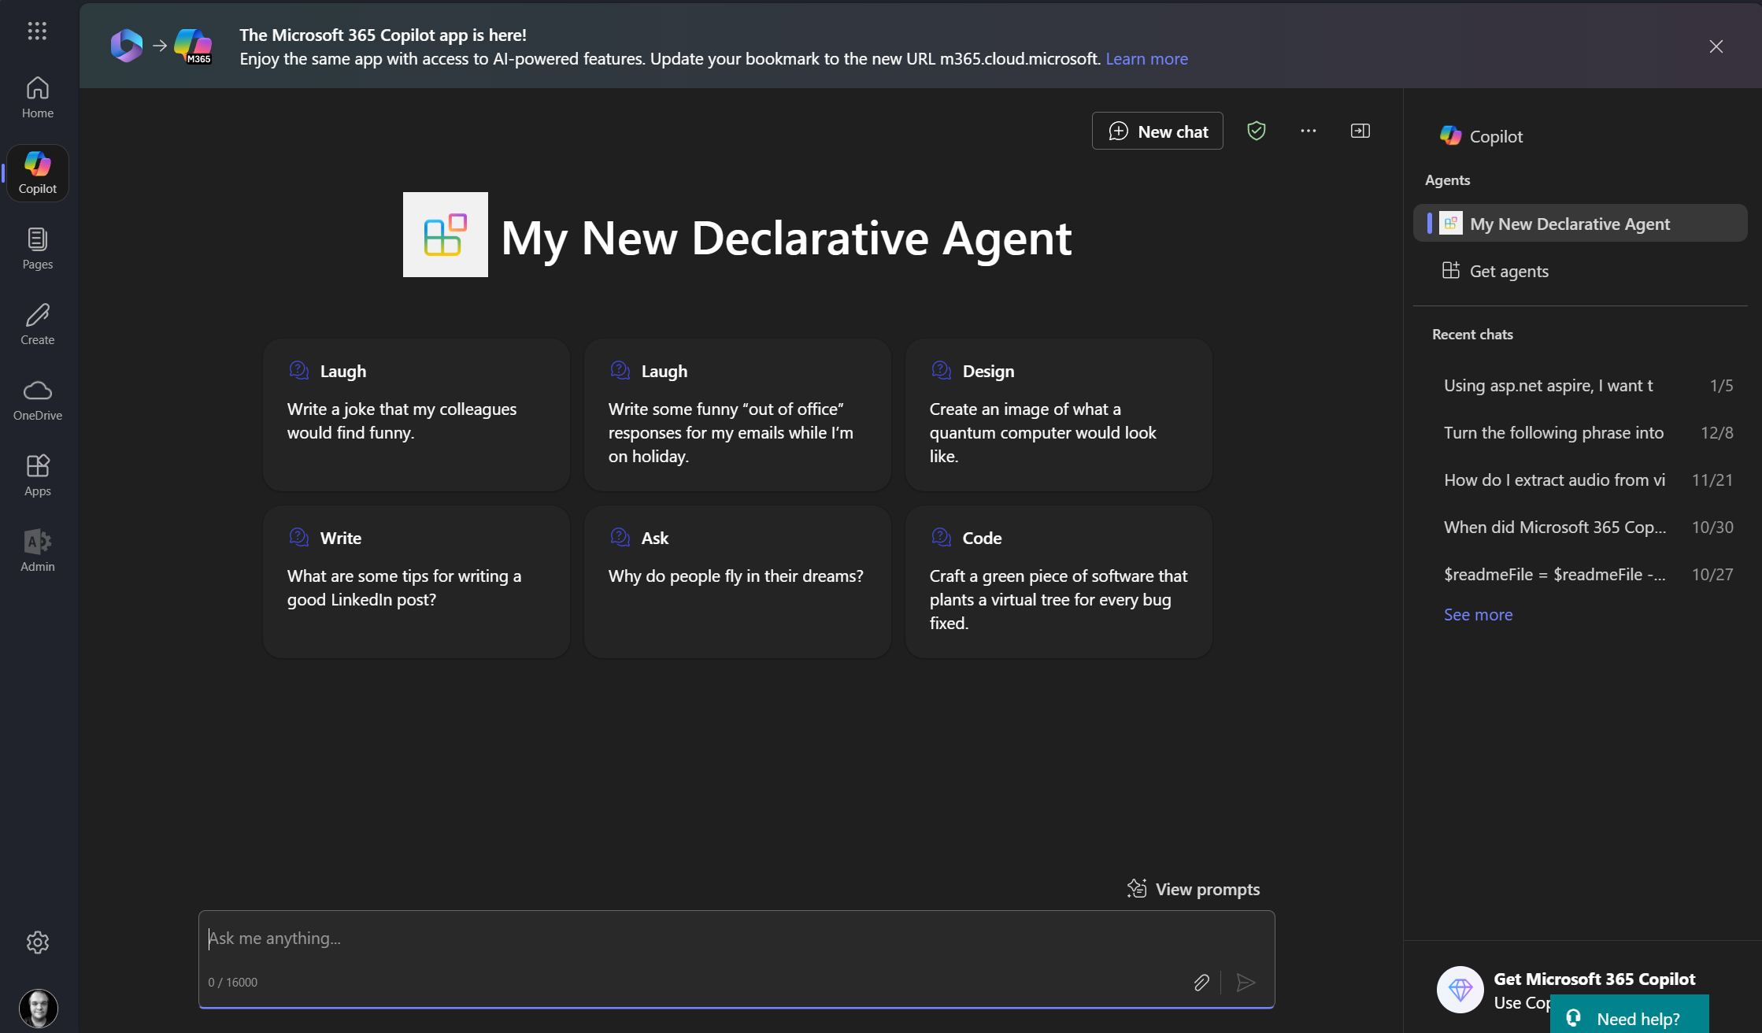Open the app launcher waffle menu
Viewport: 1762px width, 1033px height.
pos(37,31)
